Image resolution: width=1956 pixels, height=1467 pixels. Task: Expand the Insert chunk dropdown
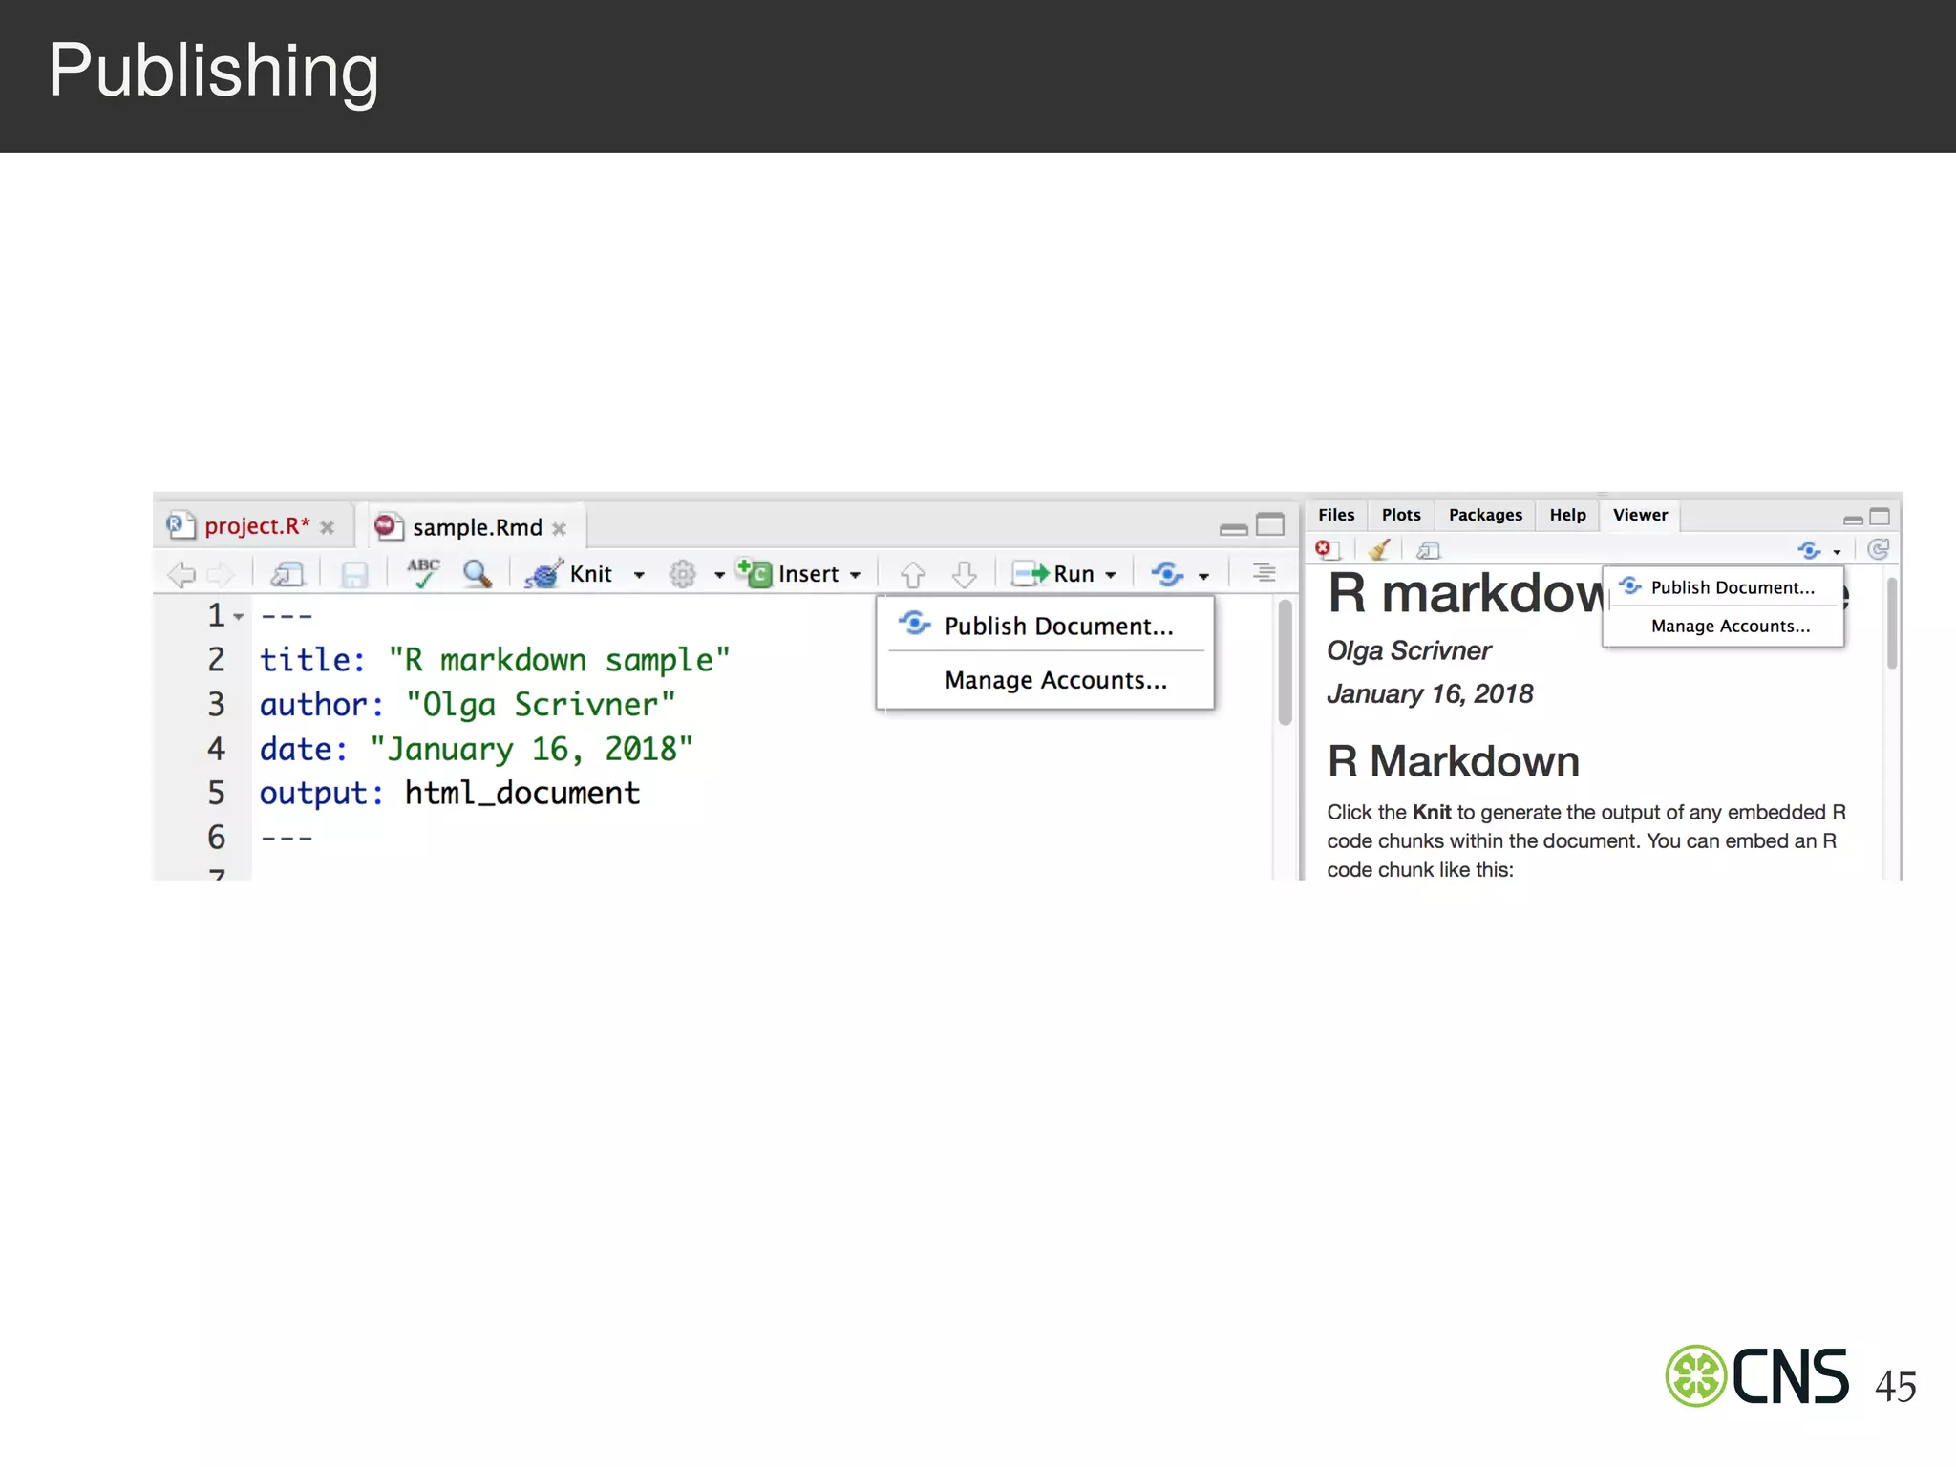tap(855, 575)
